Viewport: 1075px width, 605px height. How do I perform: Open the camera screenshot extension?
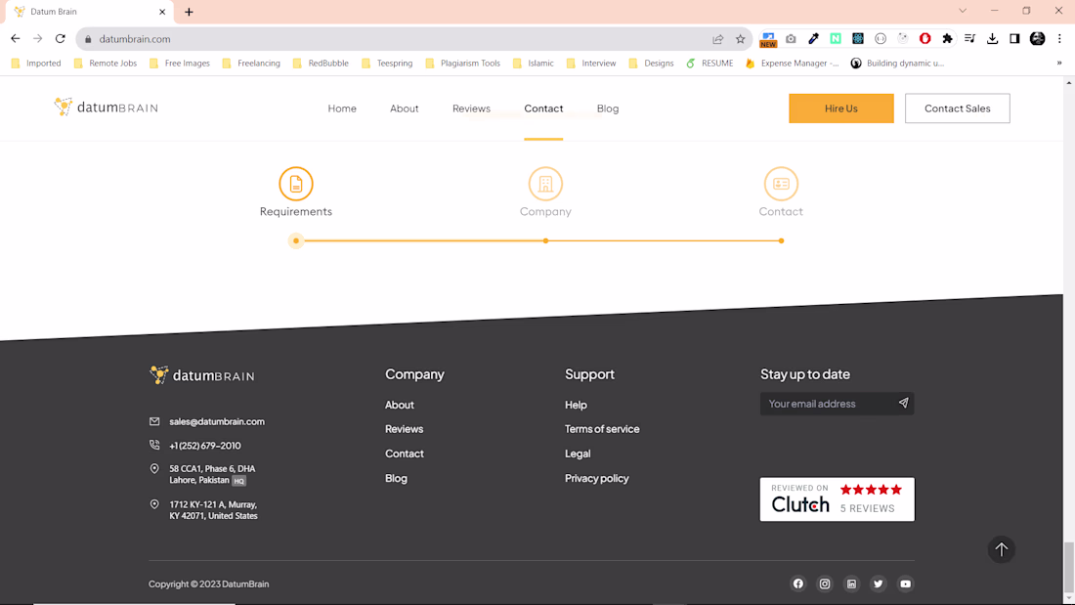[x=791, y=39]
